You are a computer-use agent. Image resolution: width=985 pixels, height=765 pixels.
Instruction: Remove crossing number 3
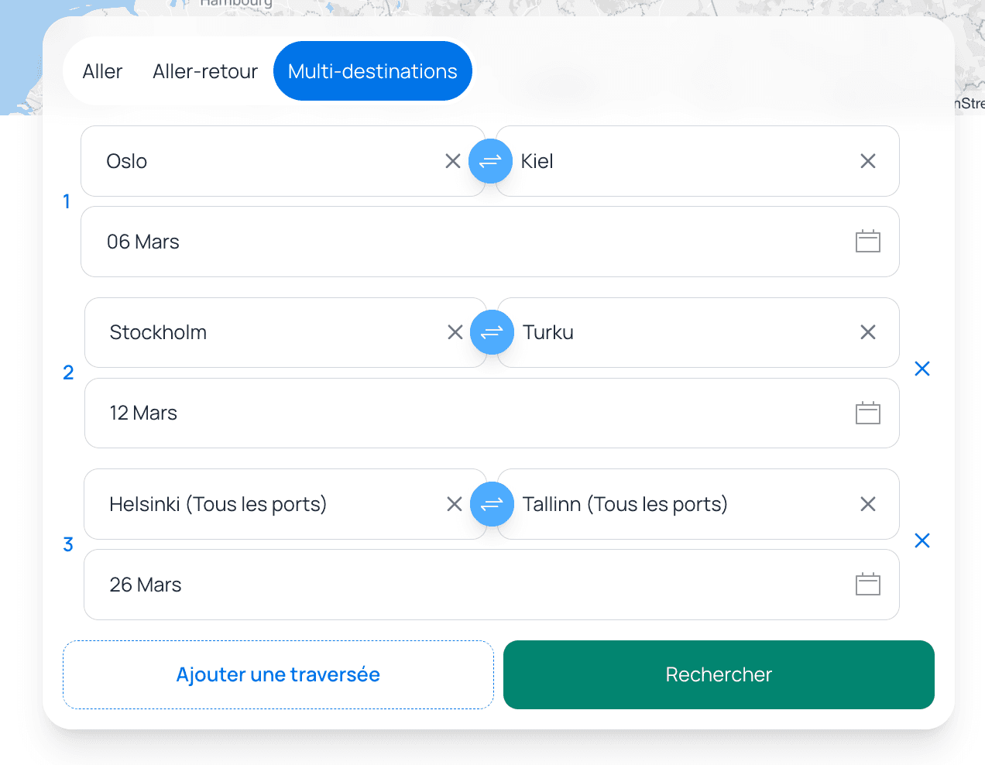pyautogui.click(x=922, y=540)
